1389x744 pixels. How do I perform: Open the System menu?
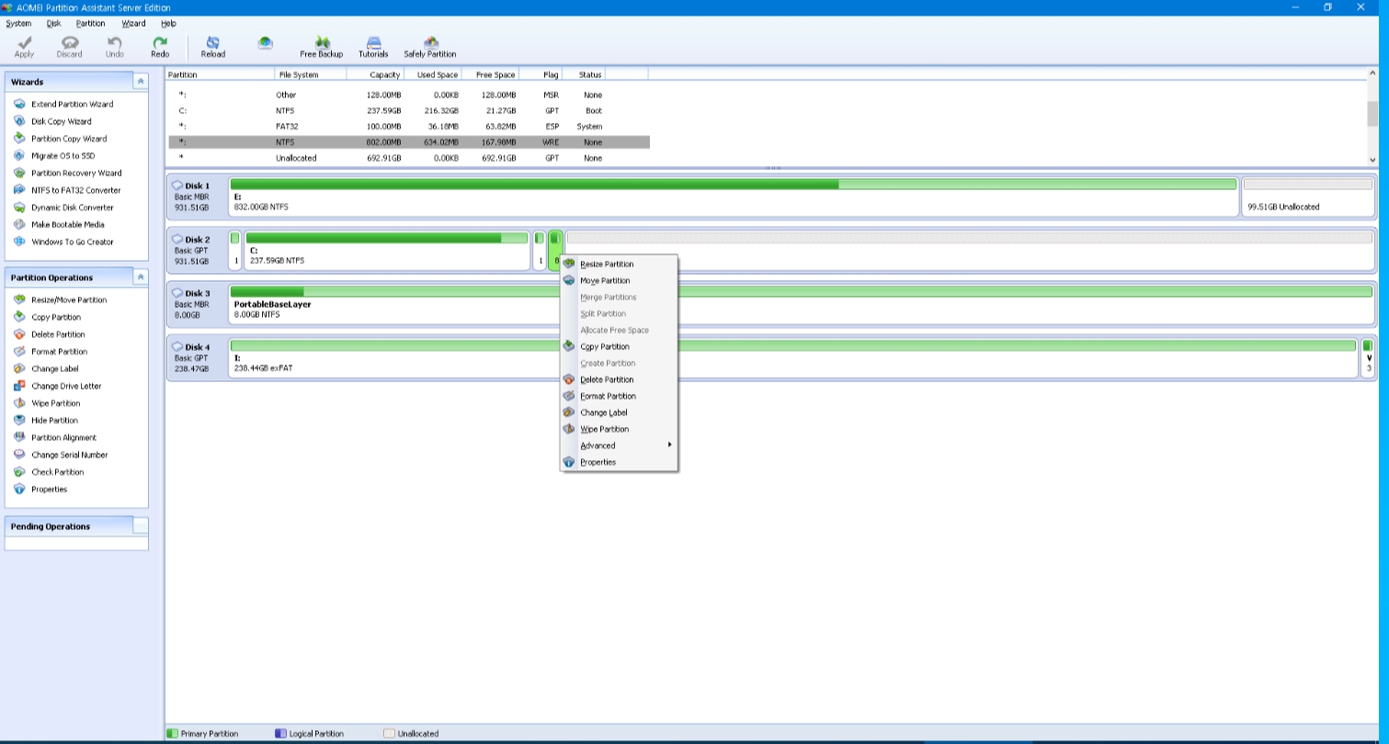click(x=18, y=23)
